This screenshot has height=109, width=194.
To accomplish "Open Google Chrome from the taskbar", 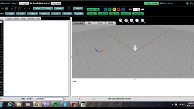I will (37, 104).
